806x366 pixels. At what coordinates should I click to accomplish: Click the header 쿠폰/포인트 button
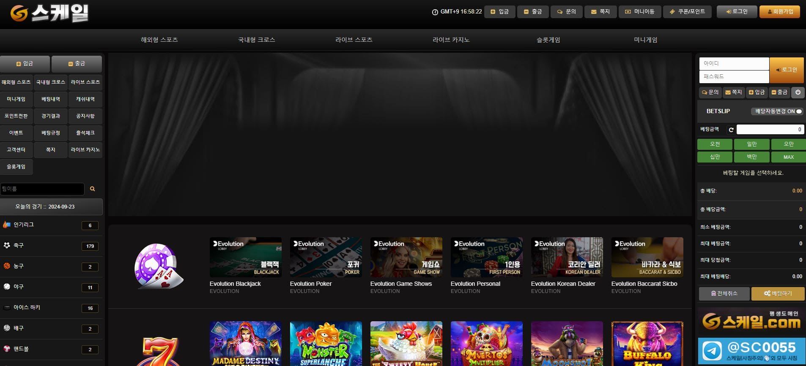[x=687, y=12]
